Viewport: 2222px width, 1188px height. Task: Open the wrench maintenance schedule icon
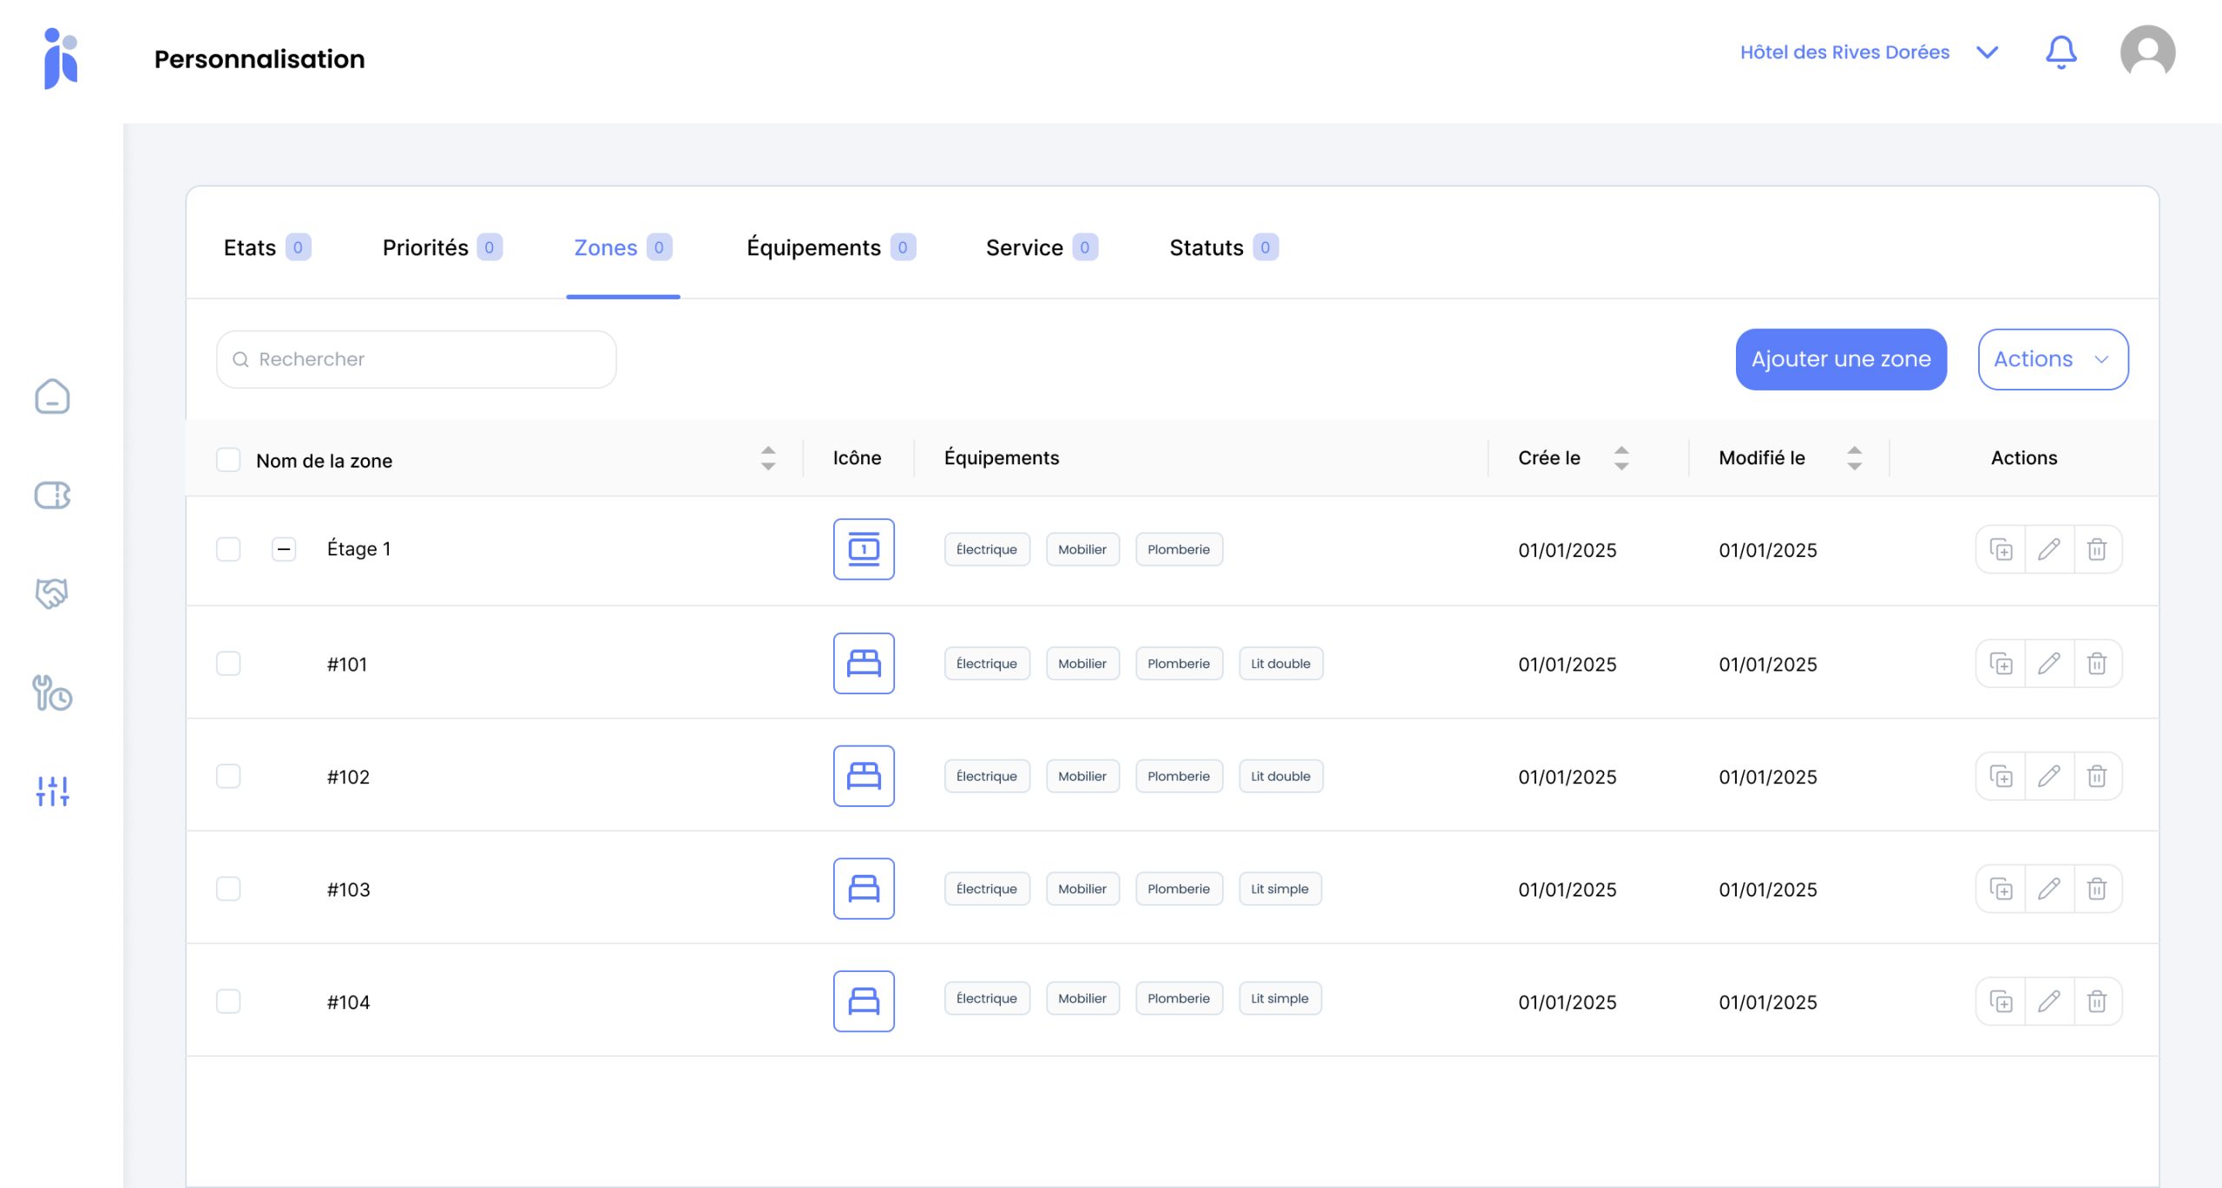52,693
